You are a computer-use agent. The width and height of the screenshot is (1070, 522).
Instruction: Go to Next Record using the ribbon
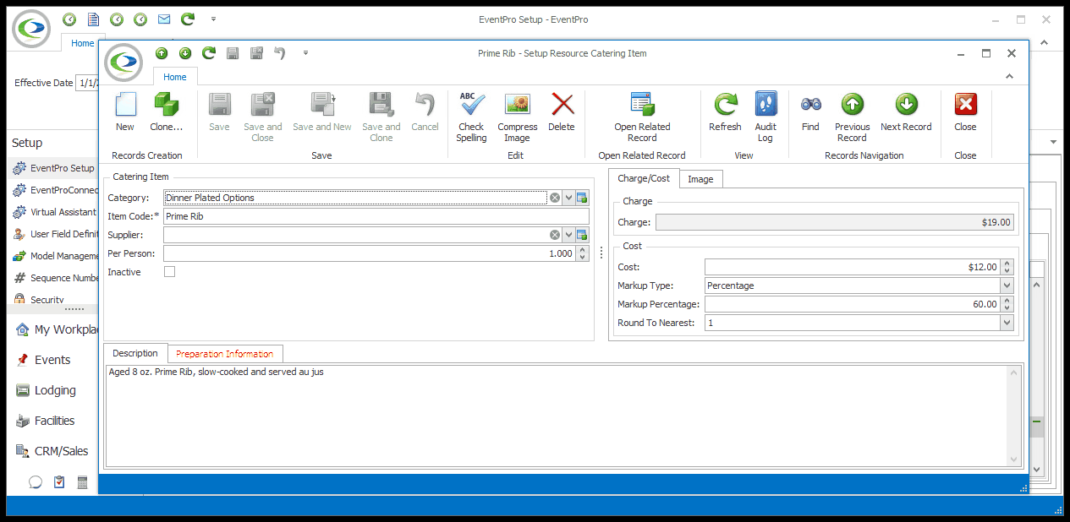click(906, 112)
